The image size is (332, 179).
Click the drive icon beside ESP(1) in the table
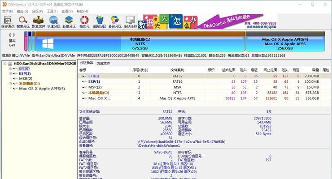[84, 81]
